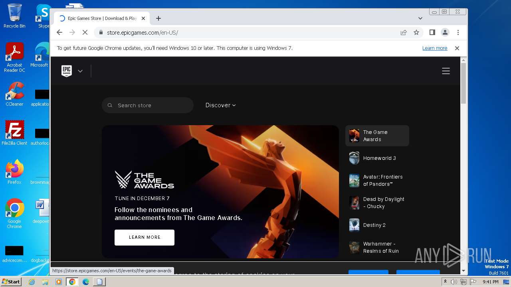Open Chrome's three-dot menu

point(458,32)
